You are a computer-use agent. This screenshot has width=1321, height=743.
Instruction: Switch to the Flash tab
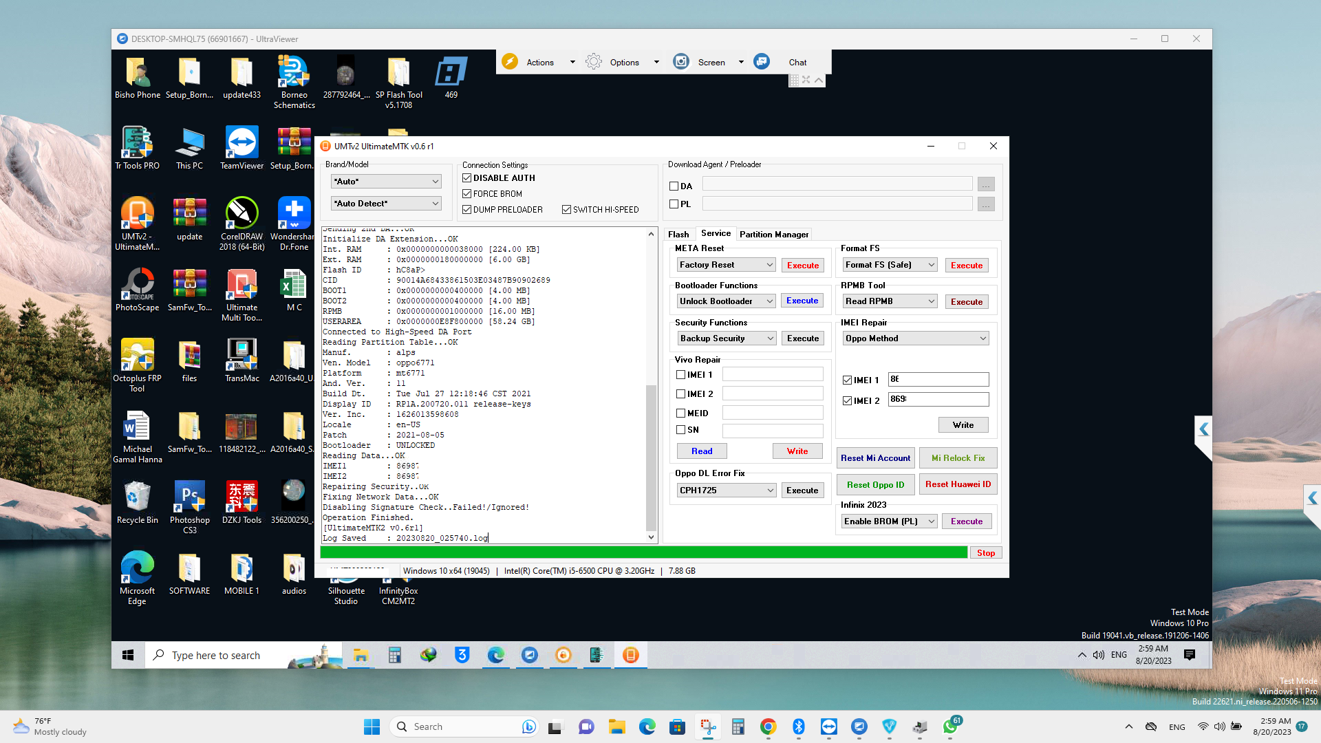(678, 234)
